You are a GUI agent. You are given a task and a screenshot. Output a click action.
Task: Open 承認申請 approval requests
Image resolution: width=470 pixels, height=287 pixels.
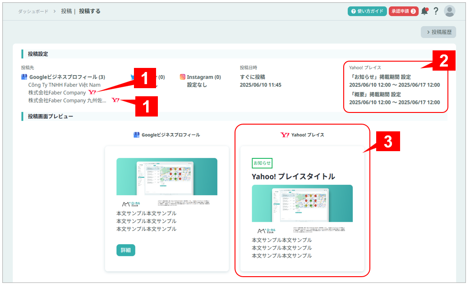click(x=403, y=11)
